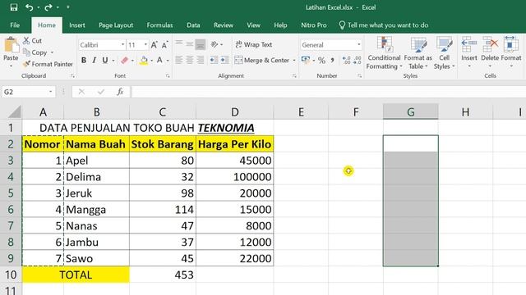The width and height of the screenshot is (526, 295).
Task: Open Cell Styles gallery
Action: (444, 52)
